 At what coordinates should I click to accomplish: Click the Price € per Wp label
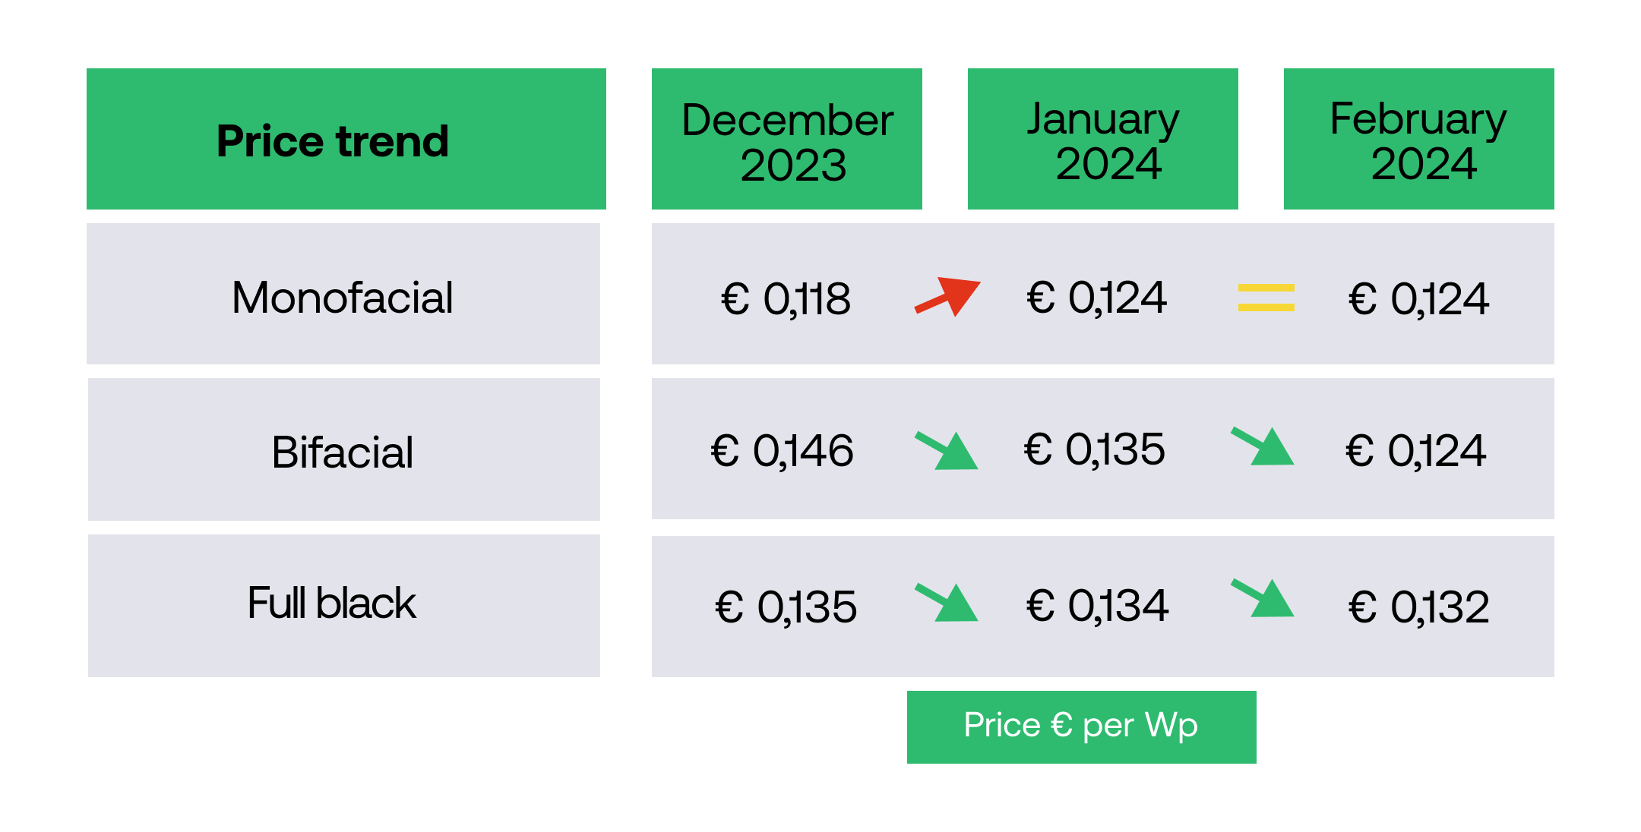1081,726
